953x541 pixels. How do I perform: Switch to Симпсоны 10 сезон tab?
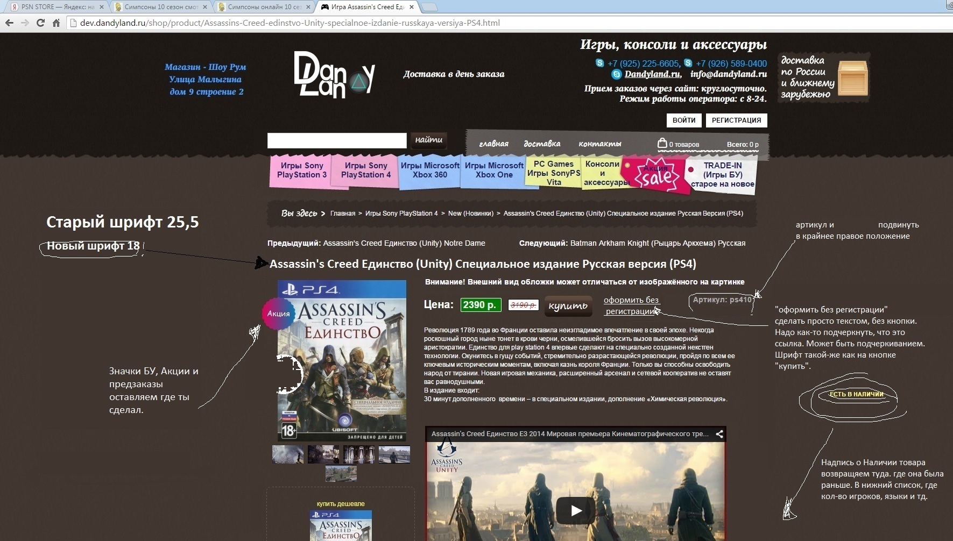click(160, 7)
